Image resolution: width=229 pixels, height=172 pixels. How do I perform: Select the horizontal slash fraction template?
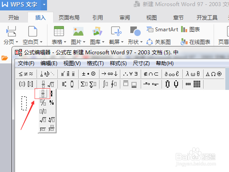point(43,111)
